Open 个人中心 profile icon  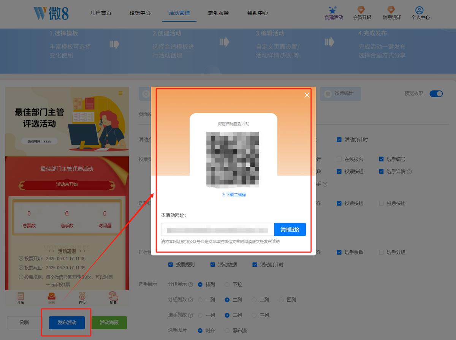[419, 10]
